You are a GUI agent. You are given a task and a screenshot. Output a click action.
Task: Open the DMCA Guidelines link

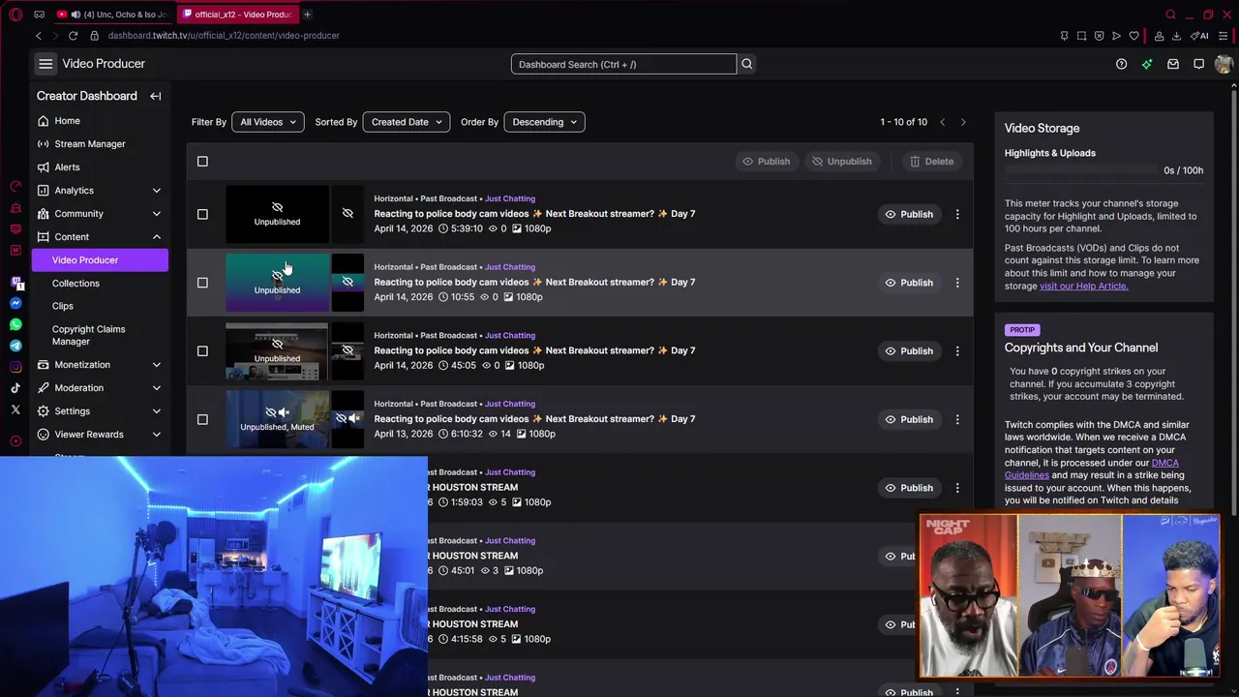pyautogui.click(x=1091, y=469)
